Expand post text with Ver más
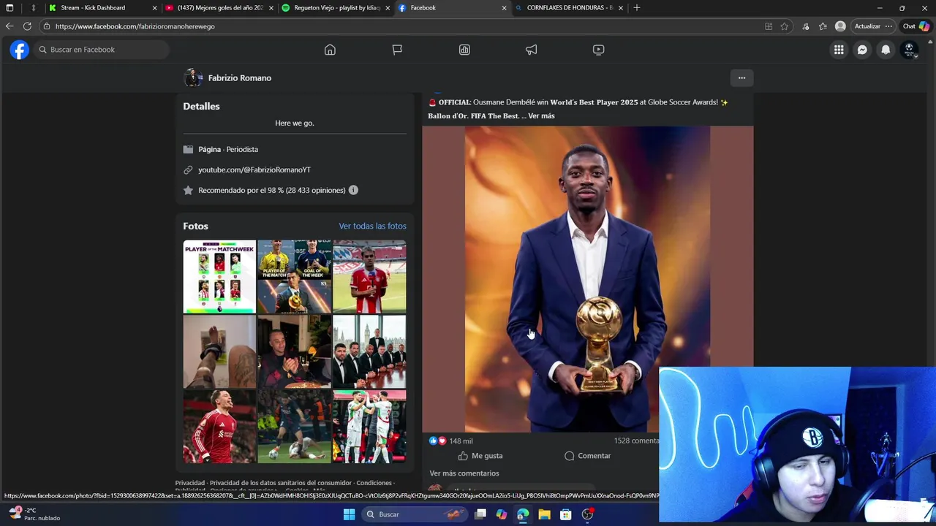936x526 pixels. (x=541, y=116)
